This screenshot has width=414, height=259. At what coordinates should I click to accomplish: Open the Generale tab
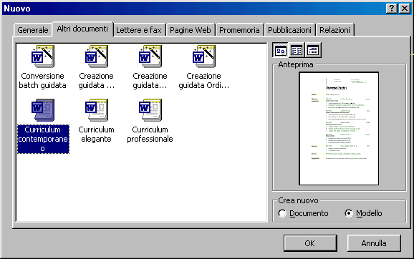click(x=33, y=30)
